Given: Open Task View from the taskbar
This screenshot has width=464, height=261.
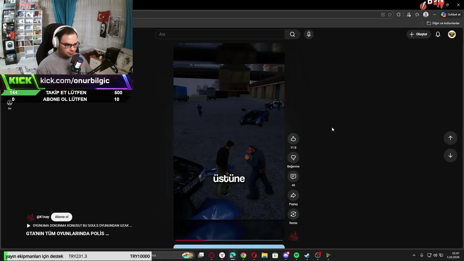Looking at the screenshot, I should 201,255.
